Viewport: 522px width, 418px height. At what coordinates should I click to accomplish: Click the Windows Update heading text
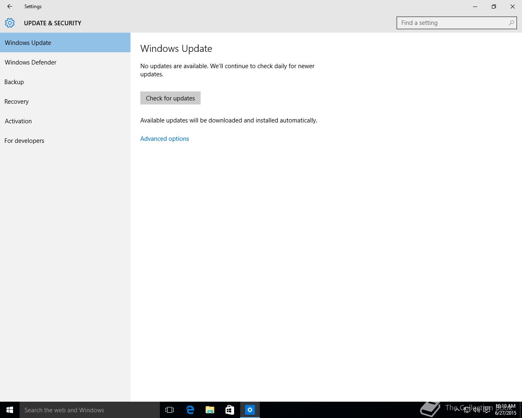tap(176, 49)
